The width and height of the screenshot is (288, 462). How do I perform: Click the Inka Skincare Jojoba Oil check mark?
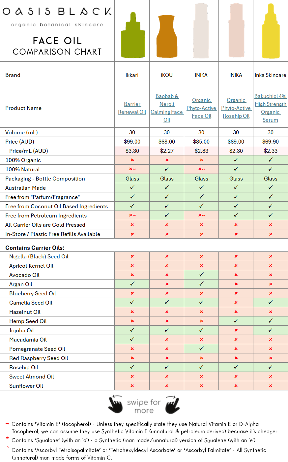coord(271,330)
